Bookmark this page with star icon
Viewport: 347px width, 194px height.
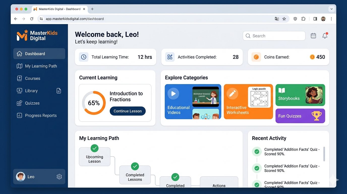(284, 19)
